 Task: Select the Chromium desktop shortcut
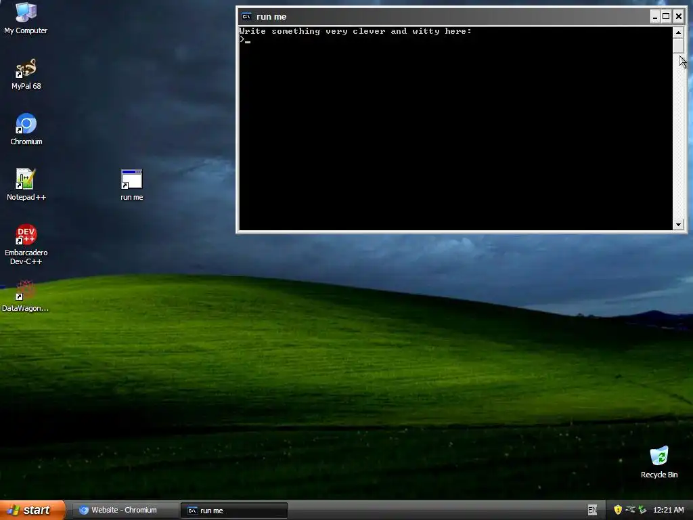tap(26, 129)
